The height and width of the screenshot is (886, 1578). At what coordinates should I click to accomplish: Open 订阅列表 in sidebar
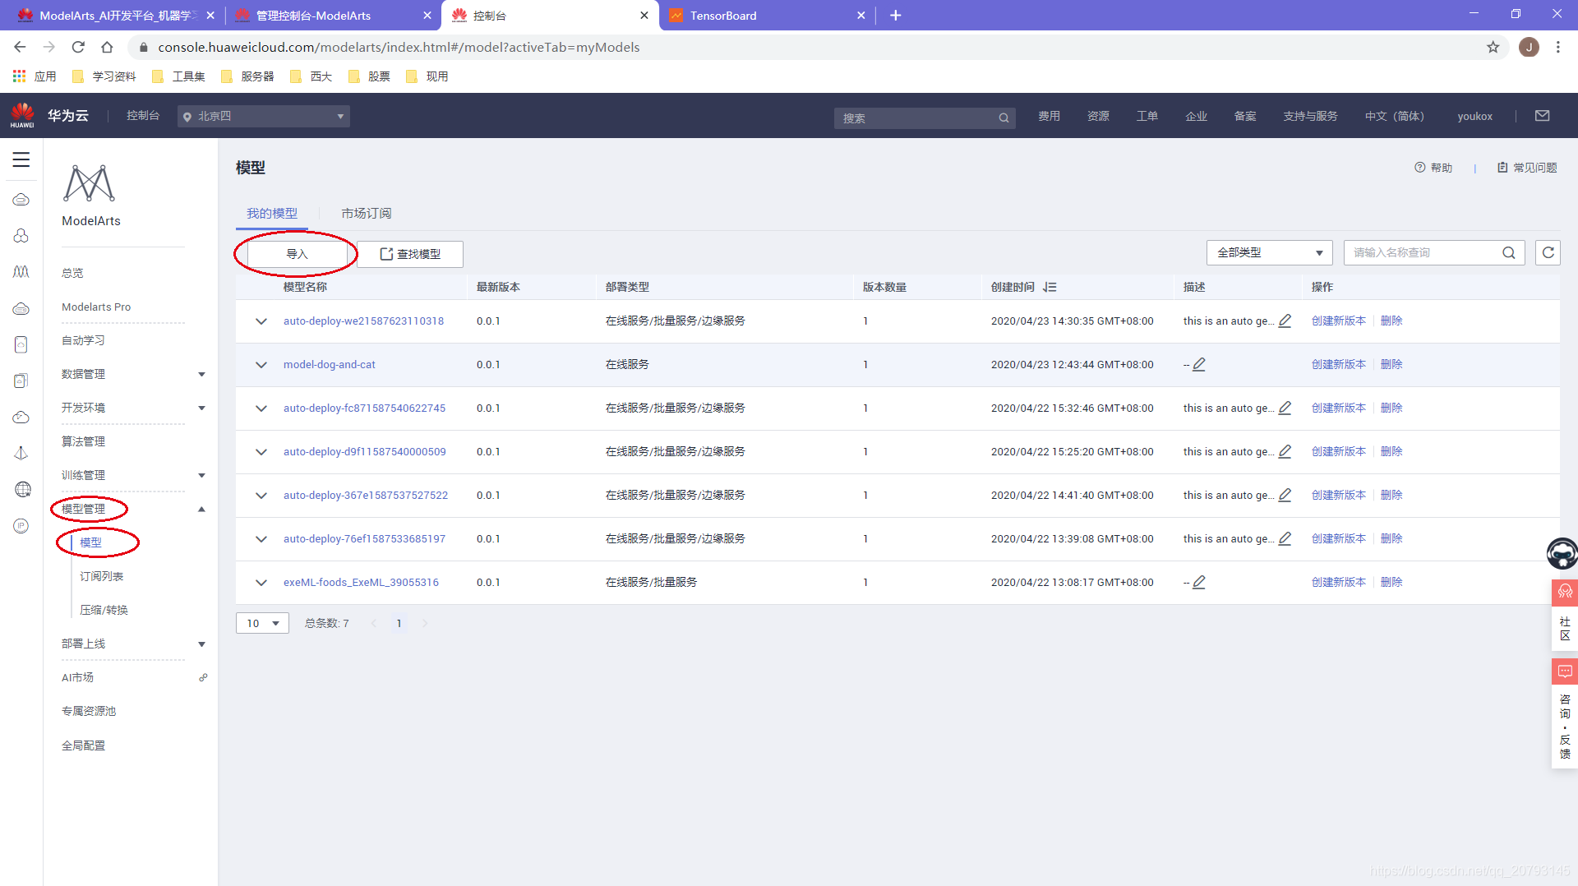coord(102,576)
